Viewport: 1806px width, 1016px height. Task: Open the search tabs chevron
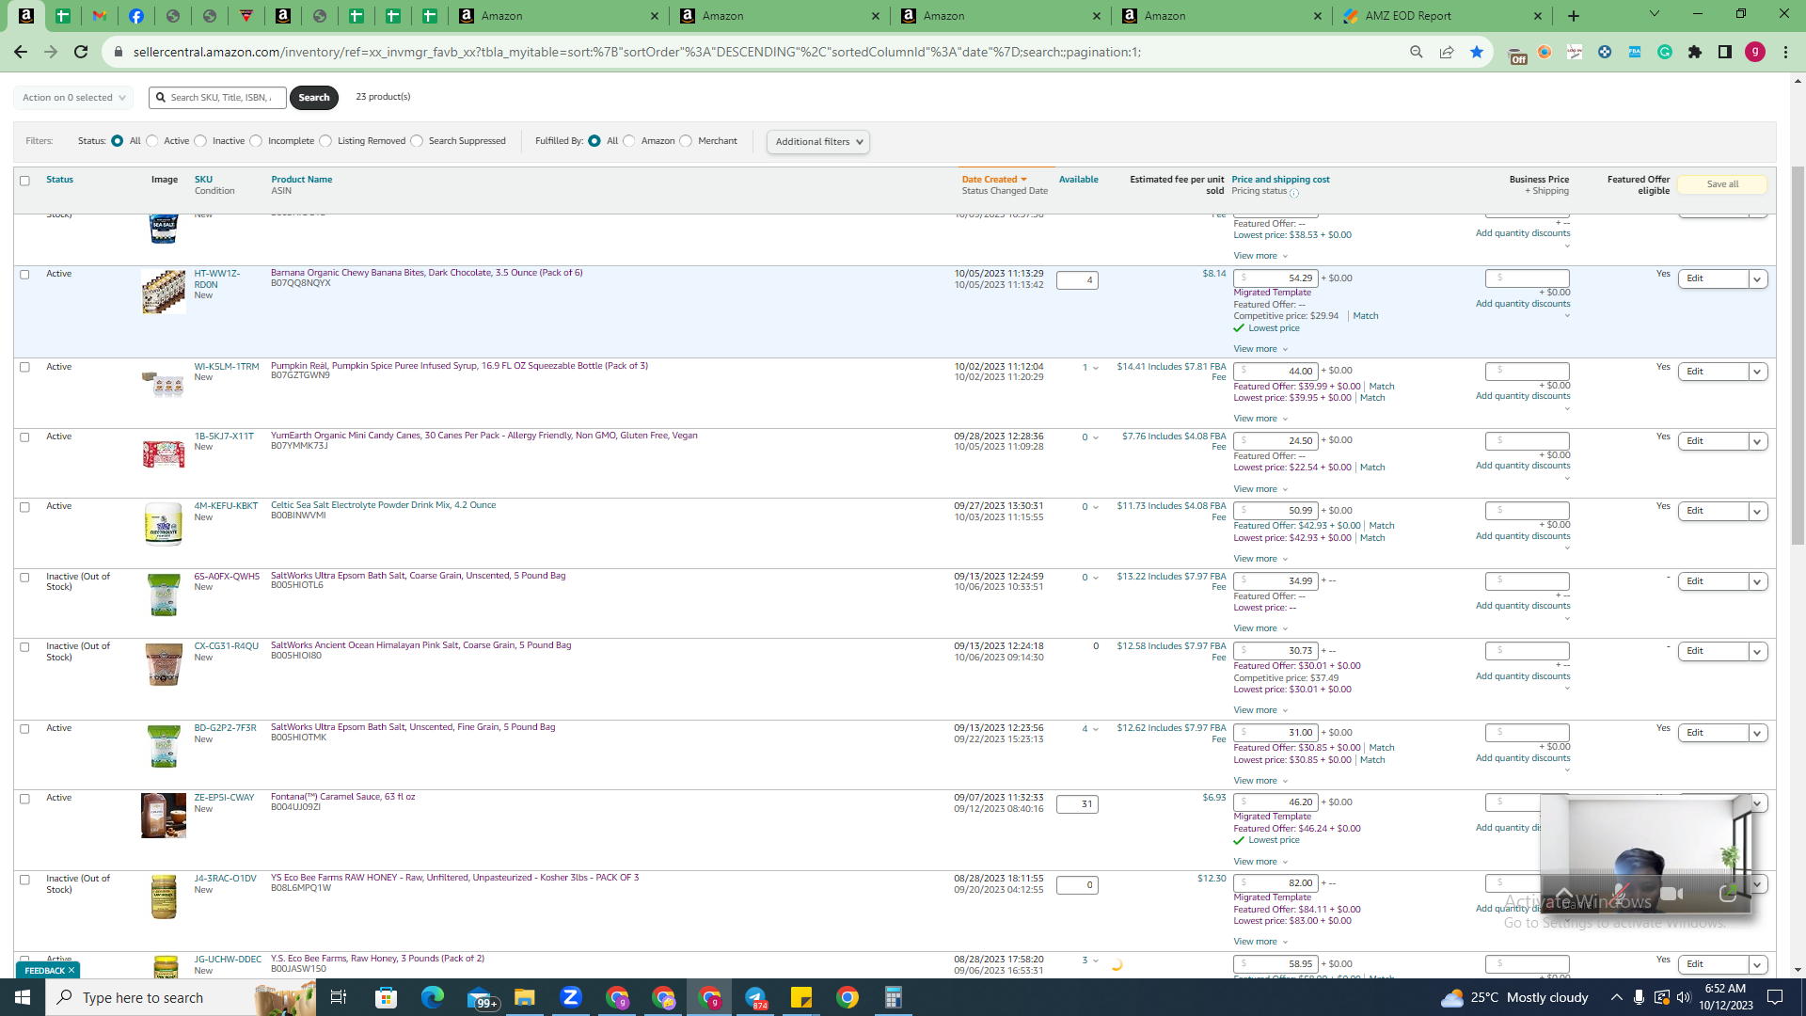point(1655,14)
